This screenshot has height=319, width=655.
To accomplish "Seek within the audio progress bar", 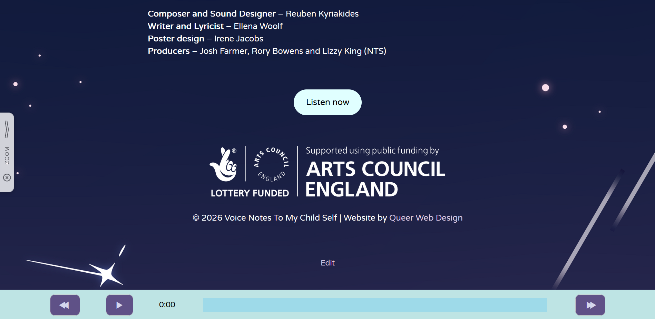I will 375,305.
